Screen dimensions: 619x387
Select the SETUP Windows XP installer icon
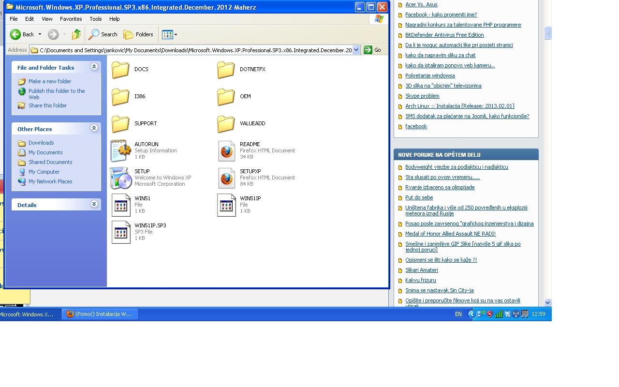click(x=120, y=178)
